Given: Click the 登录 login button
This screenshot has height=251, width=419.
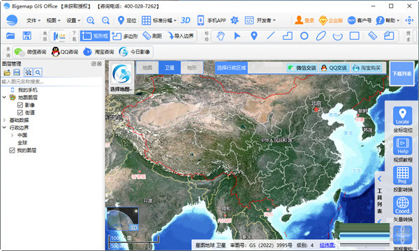Looking at the screenshot, I should [304, 20].
